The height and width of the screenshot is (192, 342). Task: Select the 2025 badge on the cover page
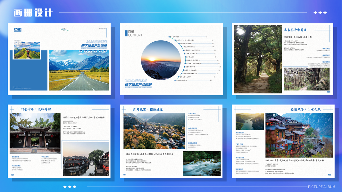tap(17, 30)
